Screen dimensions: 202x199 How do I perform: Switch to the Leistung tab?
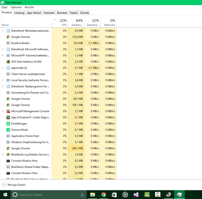tap(19, 13)
